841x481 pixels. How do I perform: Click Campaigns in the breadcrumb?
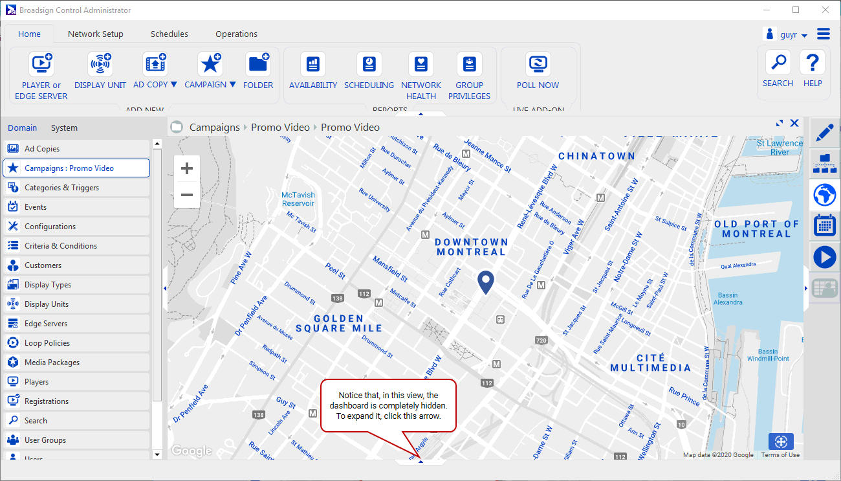tap(215, 128)
